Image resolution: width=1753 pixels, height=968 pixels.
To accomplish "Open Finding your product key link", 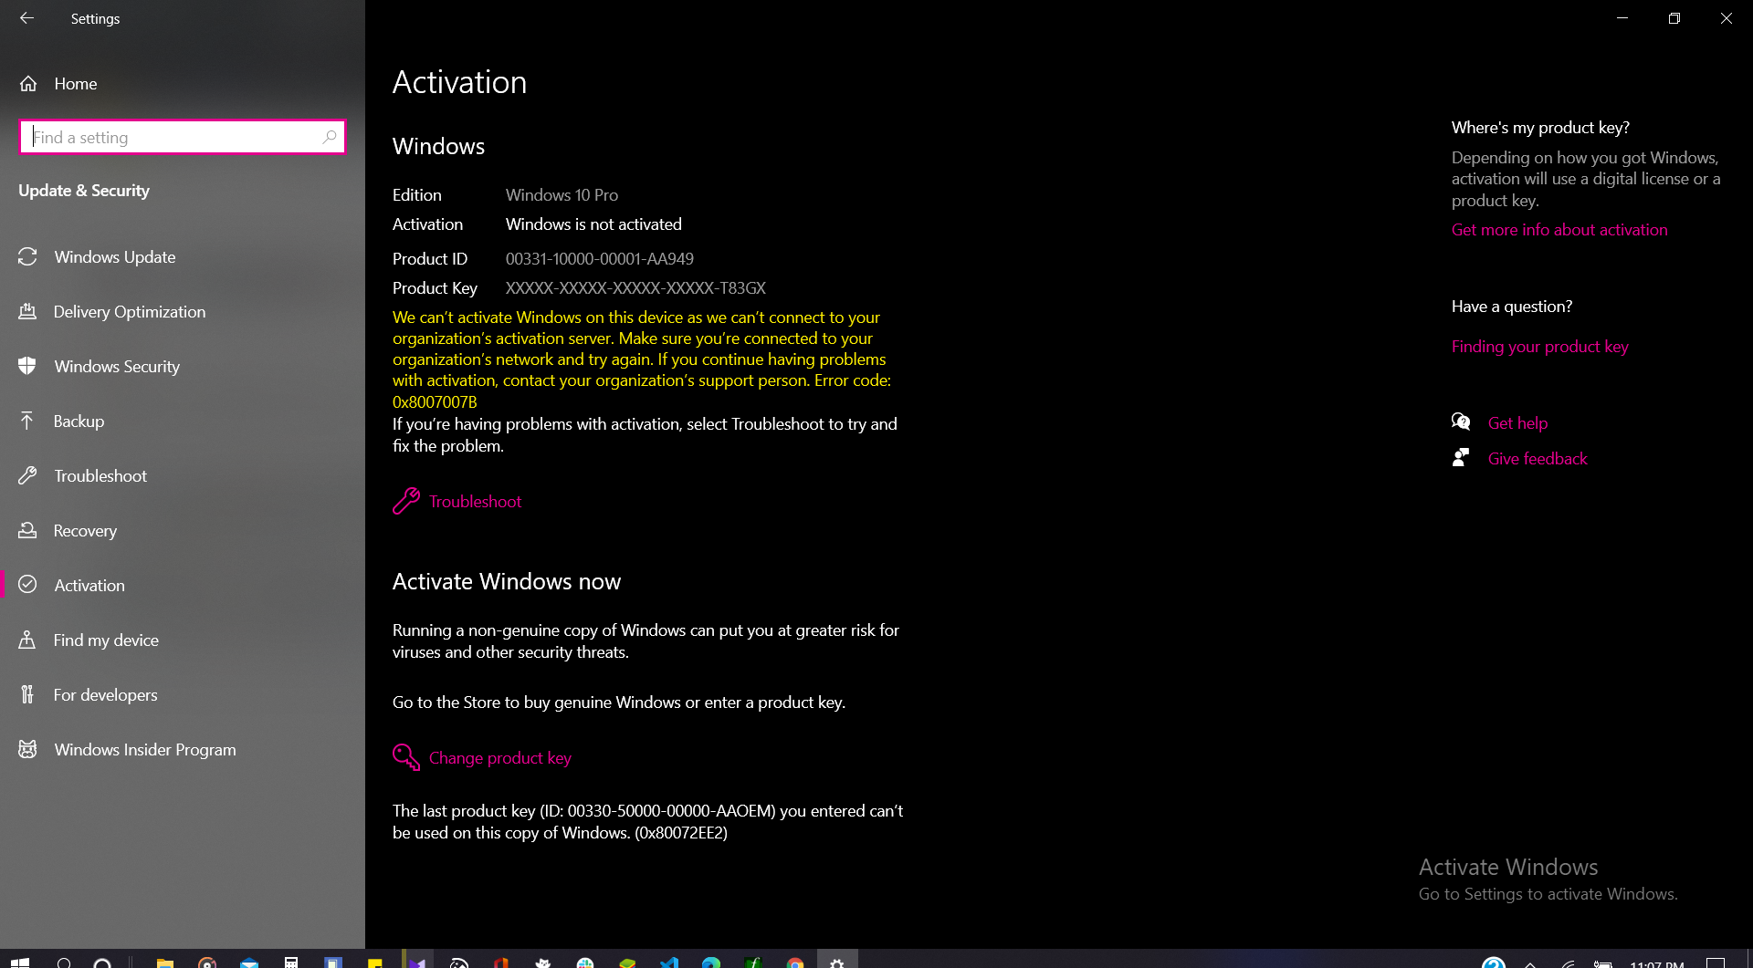I will pos(1540,347).
